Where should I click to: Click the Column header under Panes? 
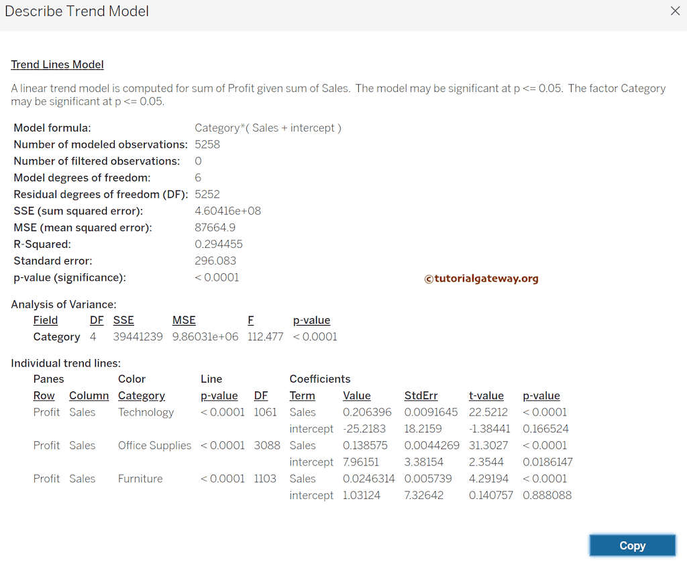(x=89, y=396)
